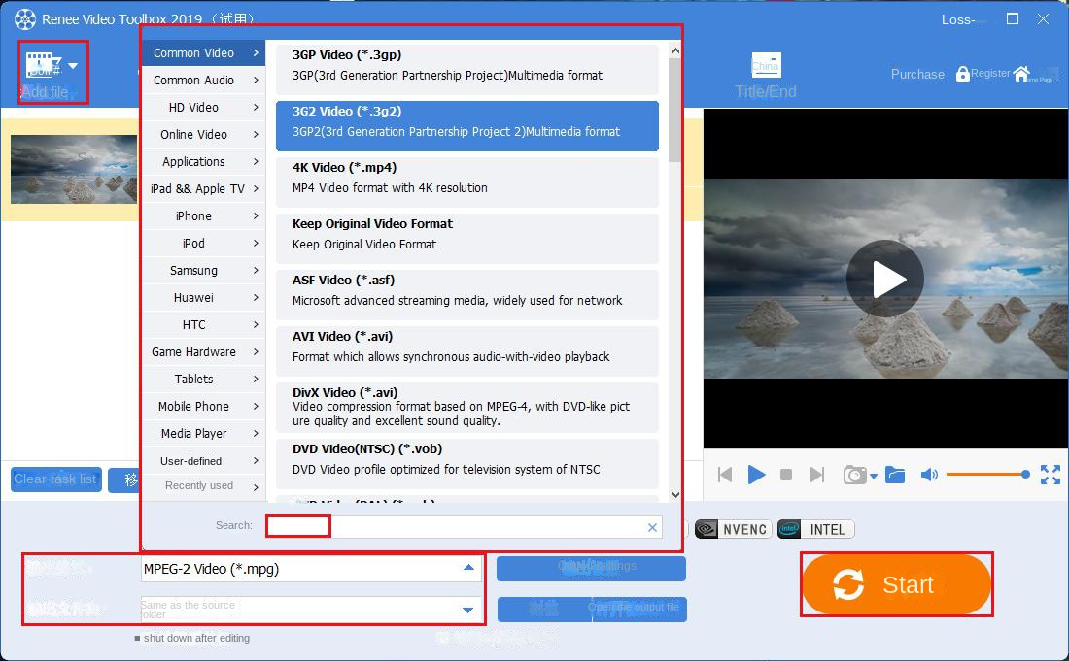Adjust the orange volume slider
This screenshot has width=1069, height=661.
(987, 474)
